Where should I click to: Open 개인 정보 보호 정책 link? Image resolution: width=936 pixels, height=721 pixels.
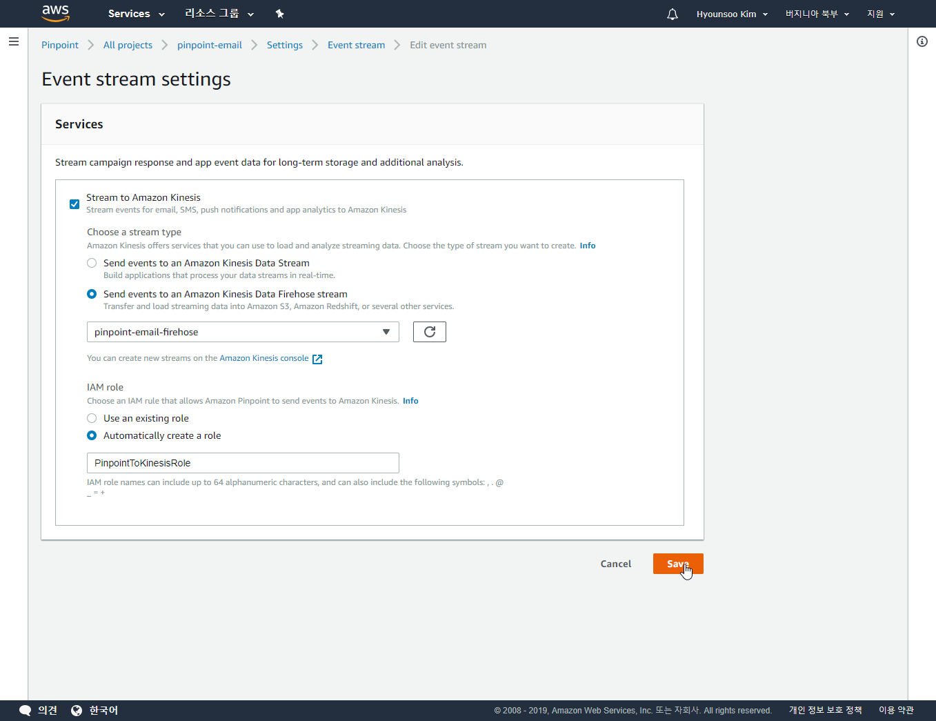tap(825, 710)
